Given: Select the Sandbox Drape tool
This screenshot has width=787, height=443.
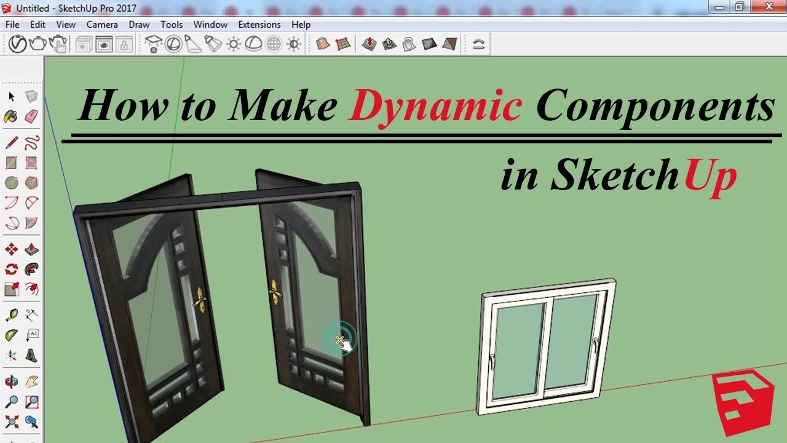Looking at the screenshot, I should 409,44.
